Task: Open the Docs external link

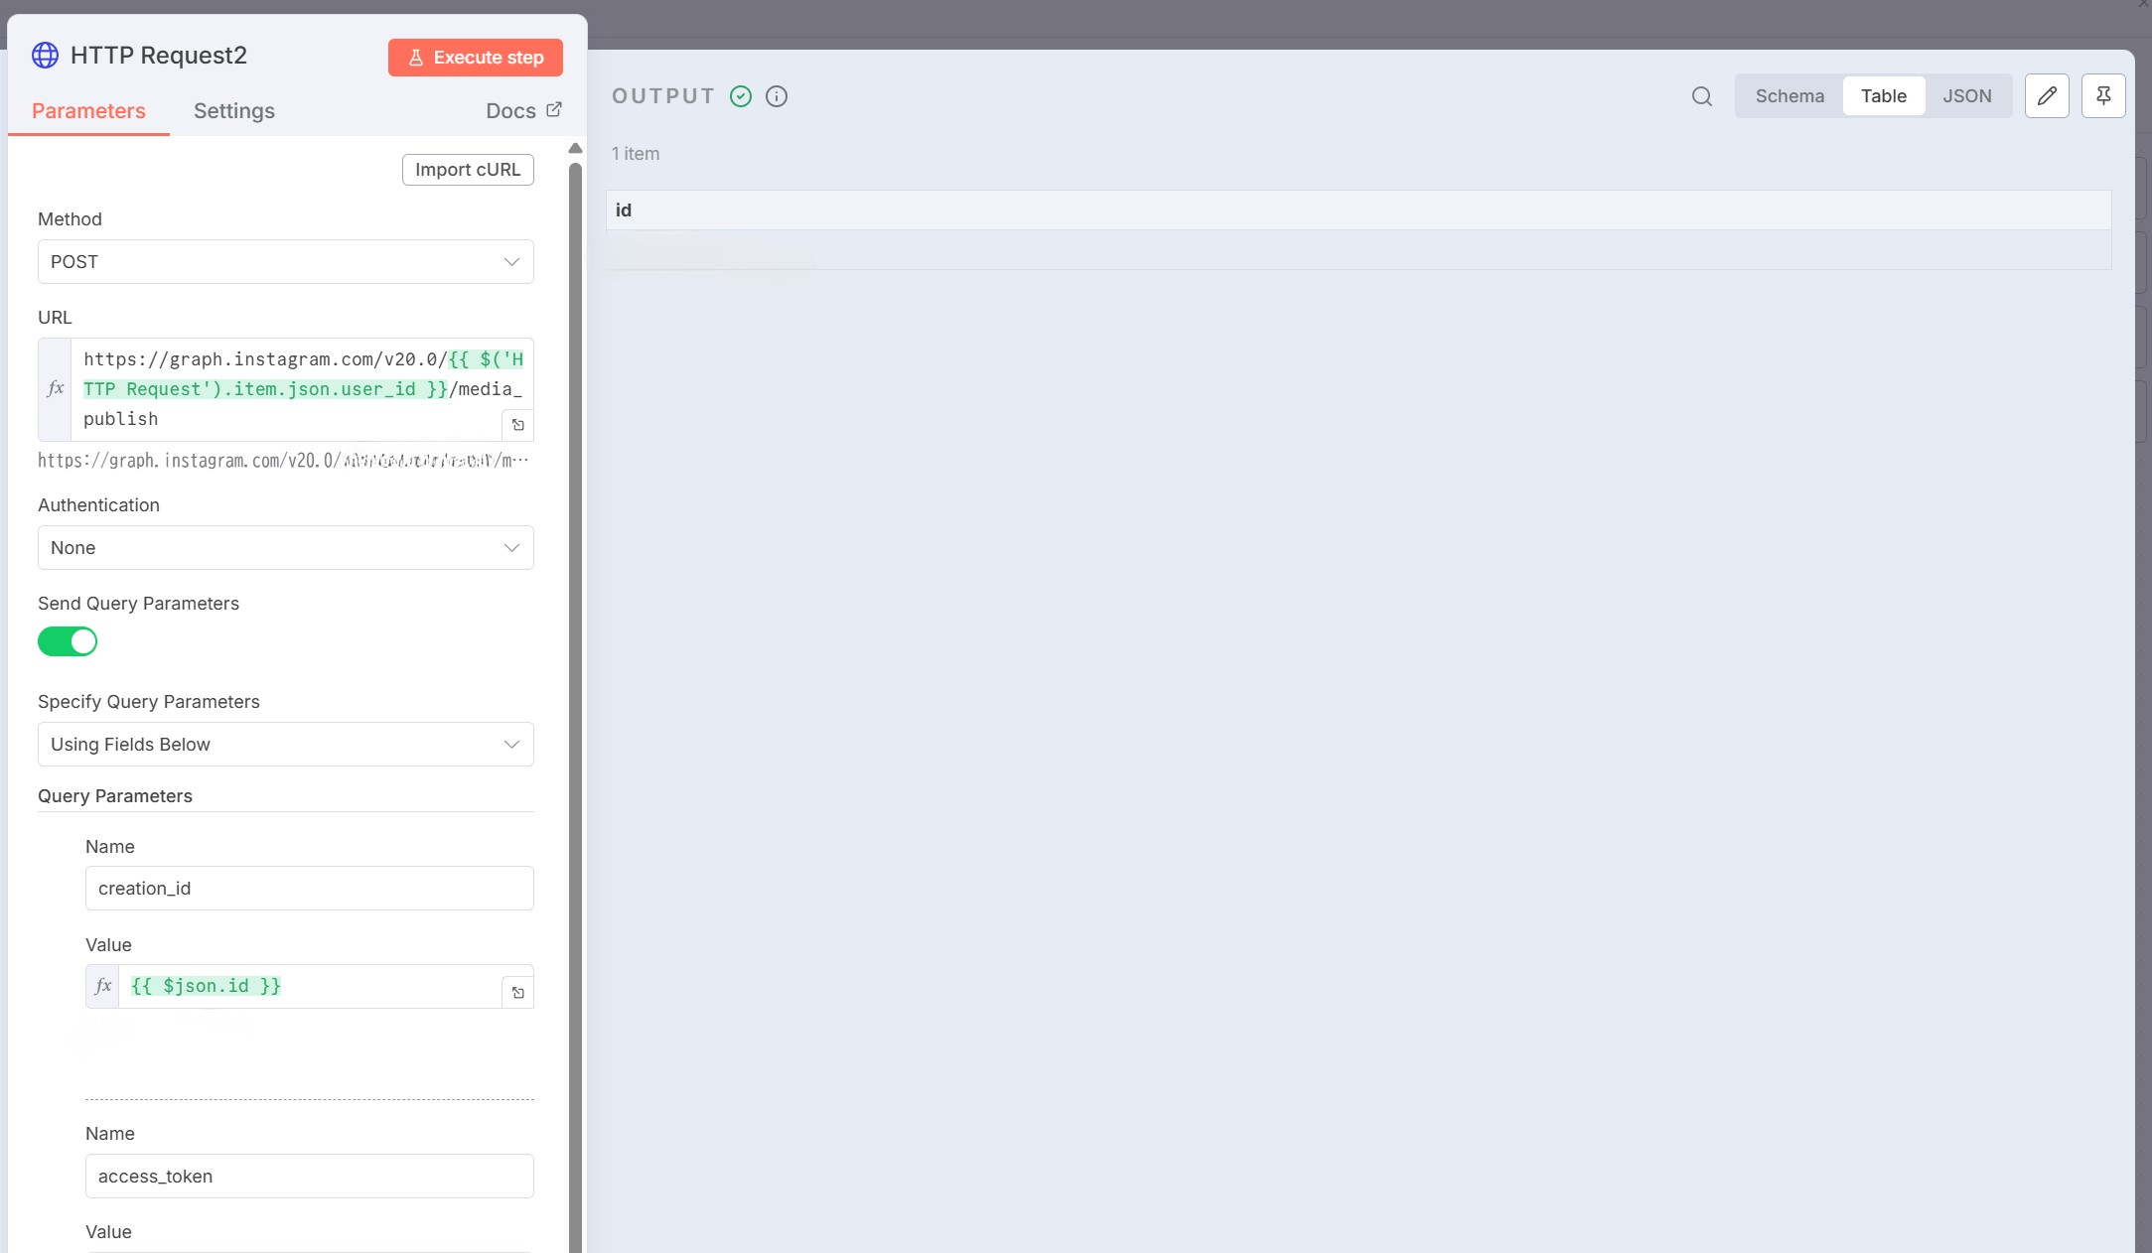Action: point(523,111)
